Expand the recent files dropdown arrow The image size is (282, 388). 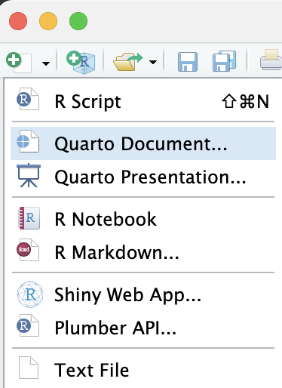[x=153, y=62]
